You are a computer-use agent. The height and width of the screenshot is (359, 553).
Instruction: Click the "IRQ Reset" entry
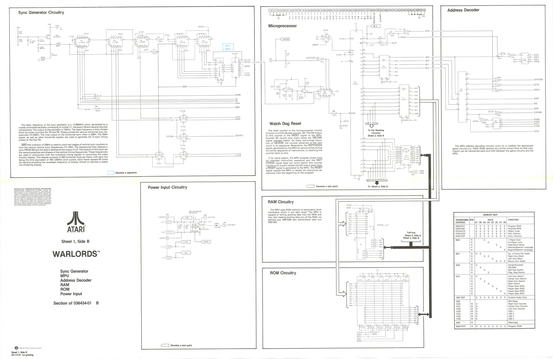513,301
